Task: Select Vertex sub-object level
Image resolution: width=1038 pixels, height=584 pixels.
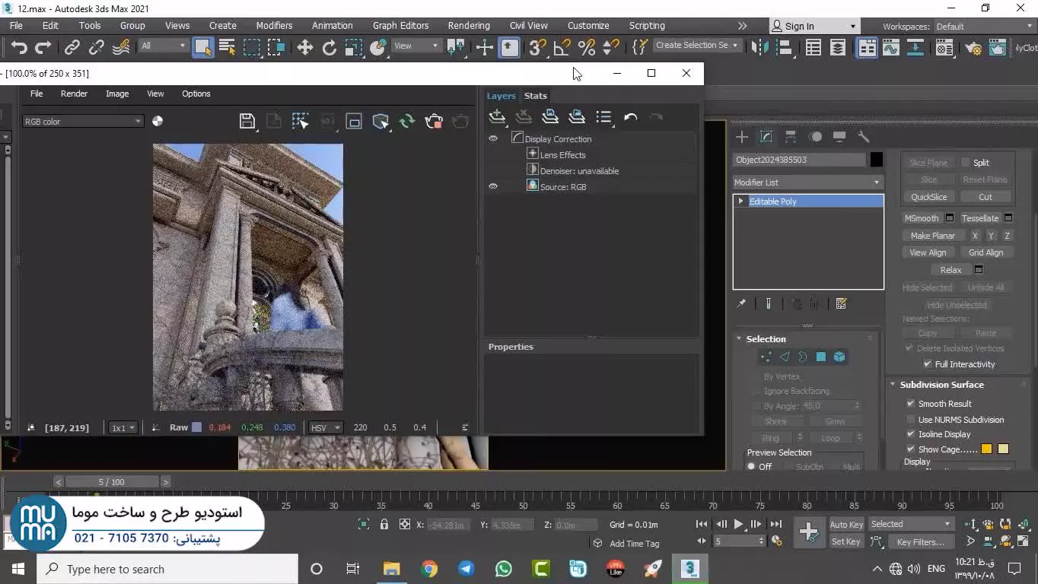Action: [766, 357]
